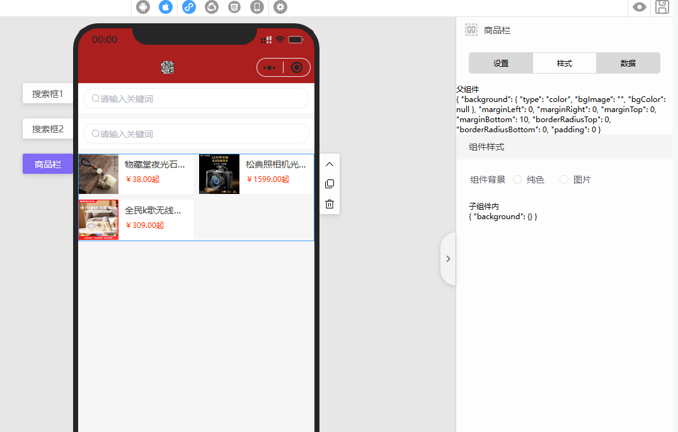Click the HTML5 platform icon
Image resolution: width=678 pixels, height=432 pixels.
[x=234, y=7]
